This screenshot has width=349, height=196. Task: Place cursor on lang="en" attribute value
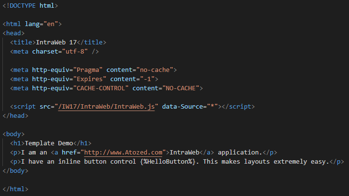pyautogui.click(x=50, y=24)
